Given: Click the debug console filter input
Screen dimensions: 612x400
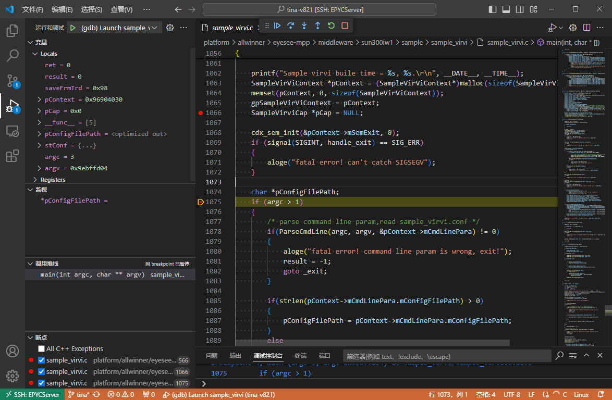Looking at the screenshot, I should (447, 356).
